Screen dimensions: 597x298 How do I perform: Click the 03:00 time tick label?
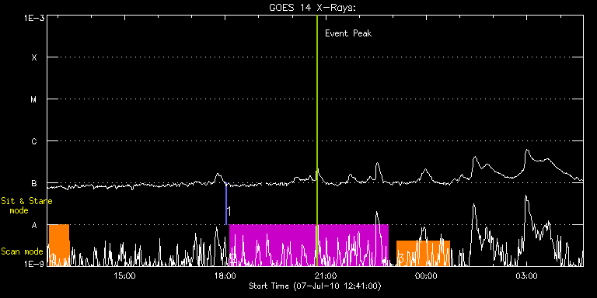526,276
